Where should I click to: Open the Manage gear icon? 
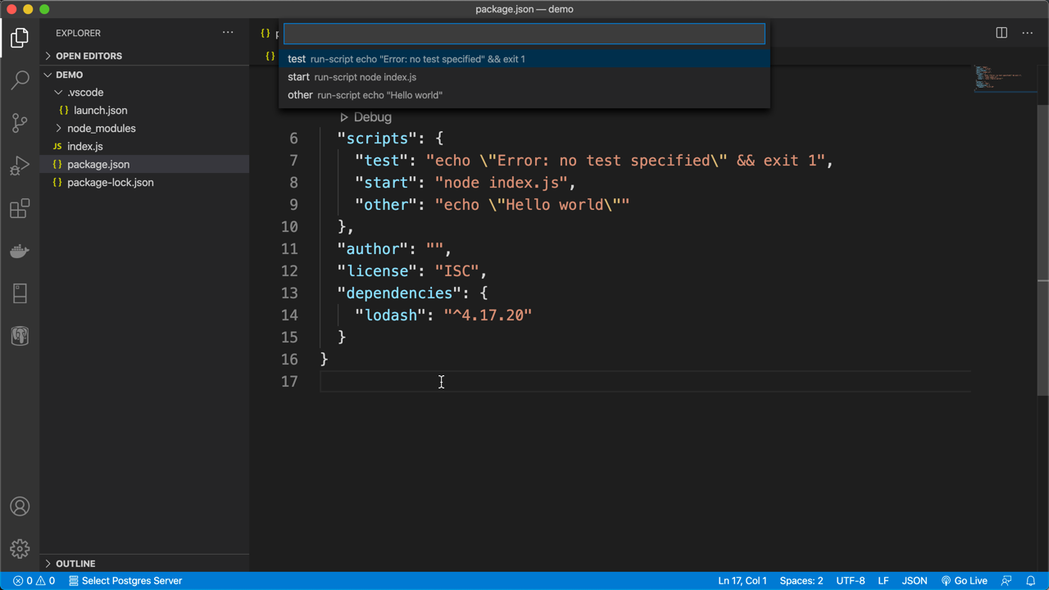(x=20, y=549)
